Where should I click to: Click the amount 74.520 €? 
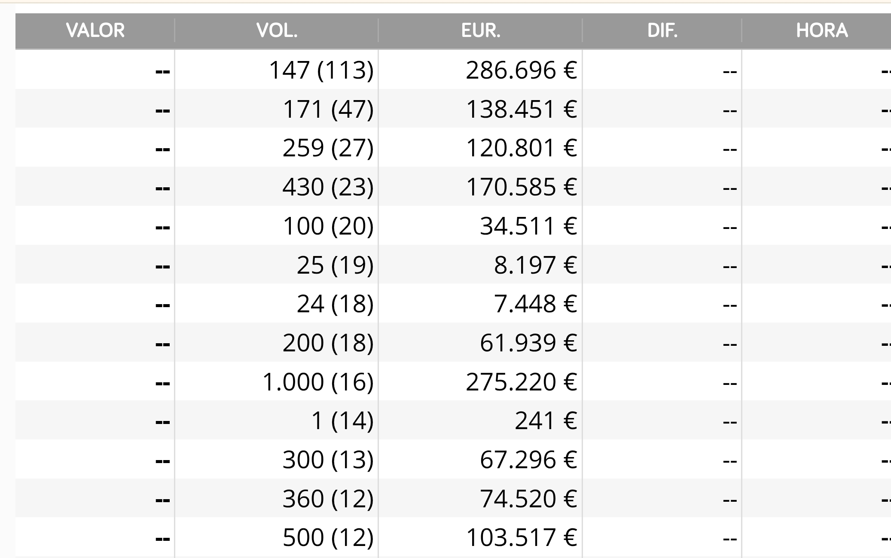tap(528, 499)
